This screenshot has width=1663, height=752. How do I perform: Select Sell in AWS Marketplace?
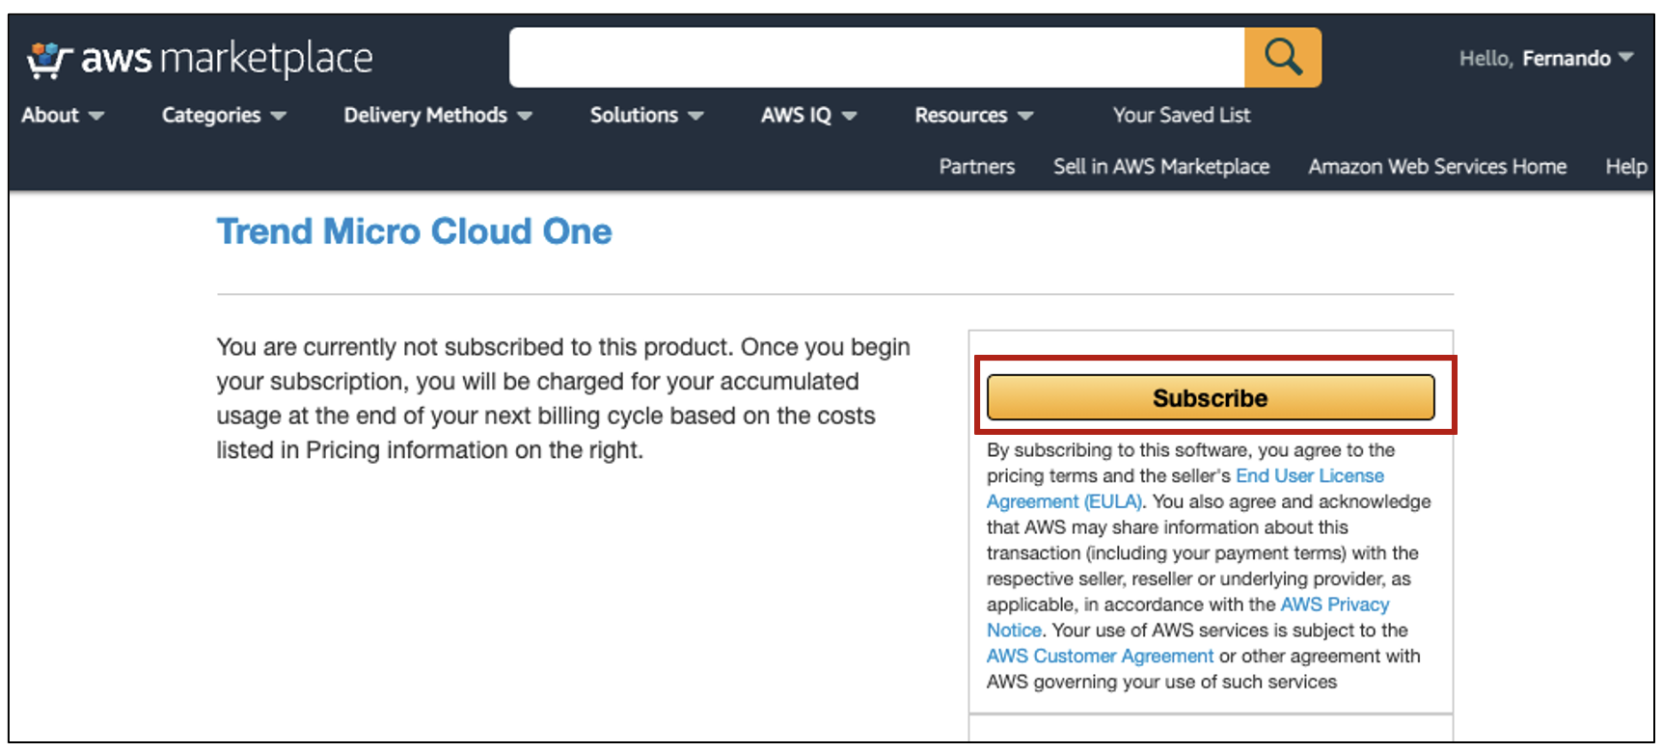click(1161, 167)
